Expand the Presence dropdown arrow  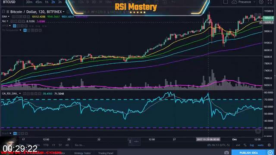click(254, 2)
